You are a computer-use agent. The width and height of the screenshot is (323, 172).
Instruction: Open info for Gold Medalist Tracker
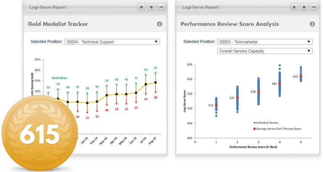[x=160, y=24]
